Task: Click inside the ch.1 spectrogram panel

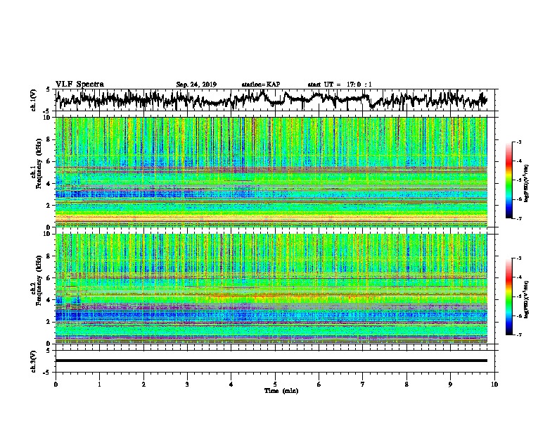Action: pos(271,172)
